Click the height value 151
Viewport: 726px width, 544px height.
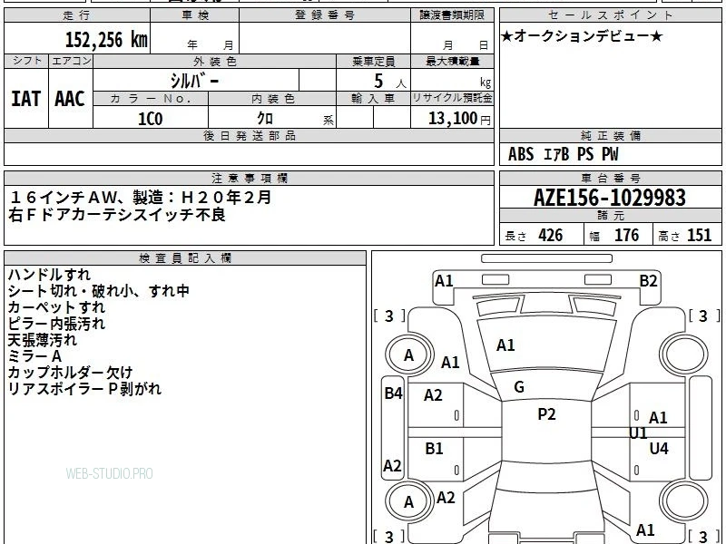tap(699, 236)
